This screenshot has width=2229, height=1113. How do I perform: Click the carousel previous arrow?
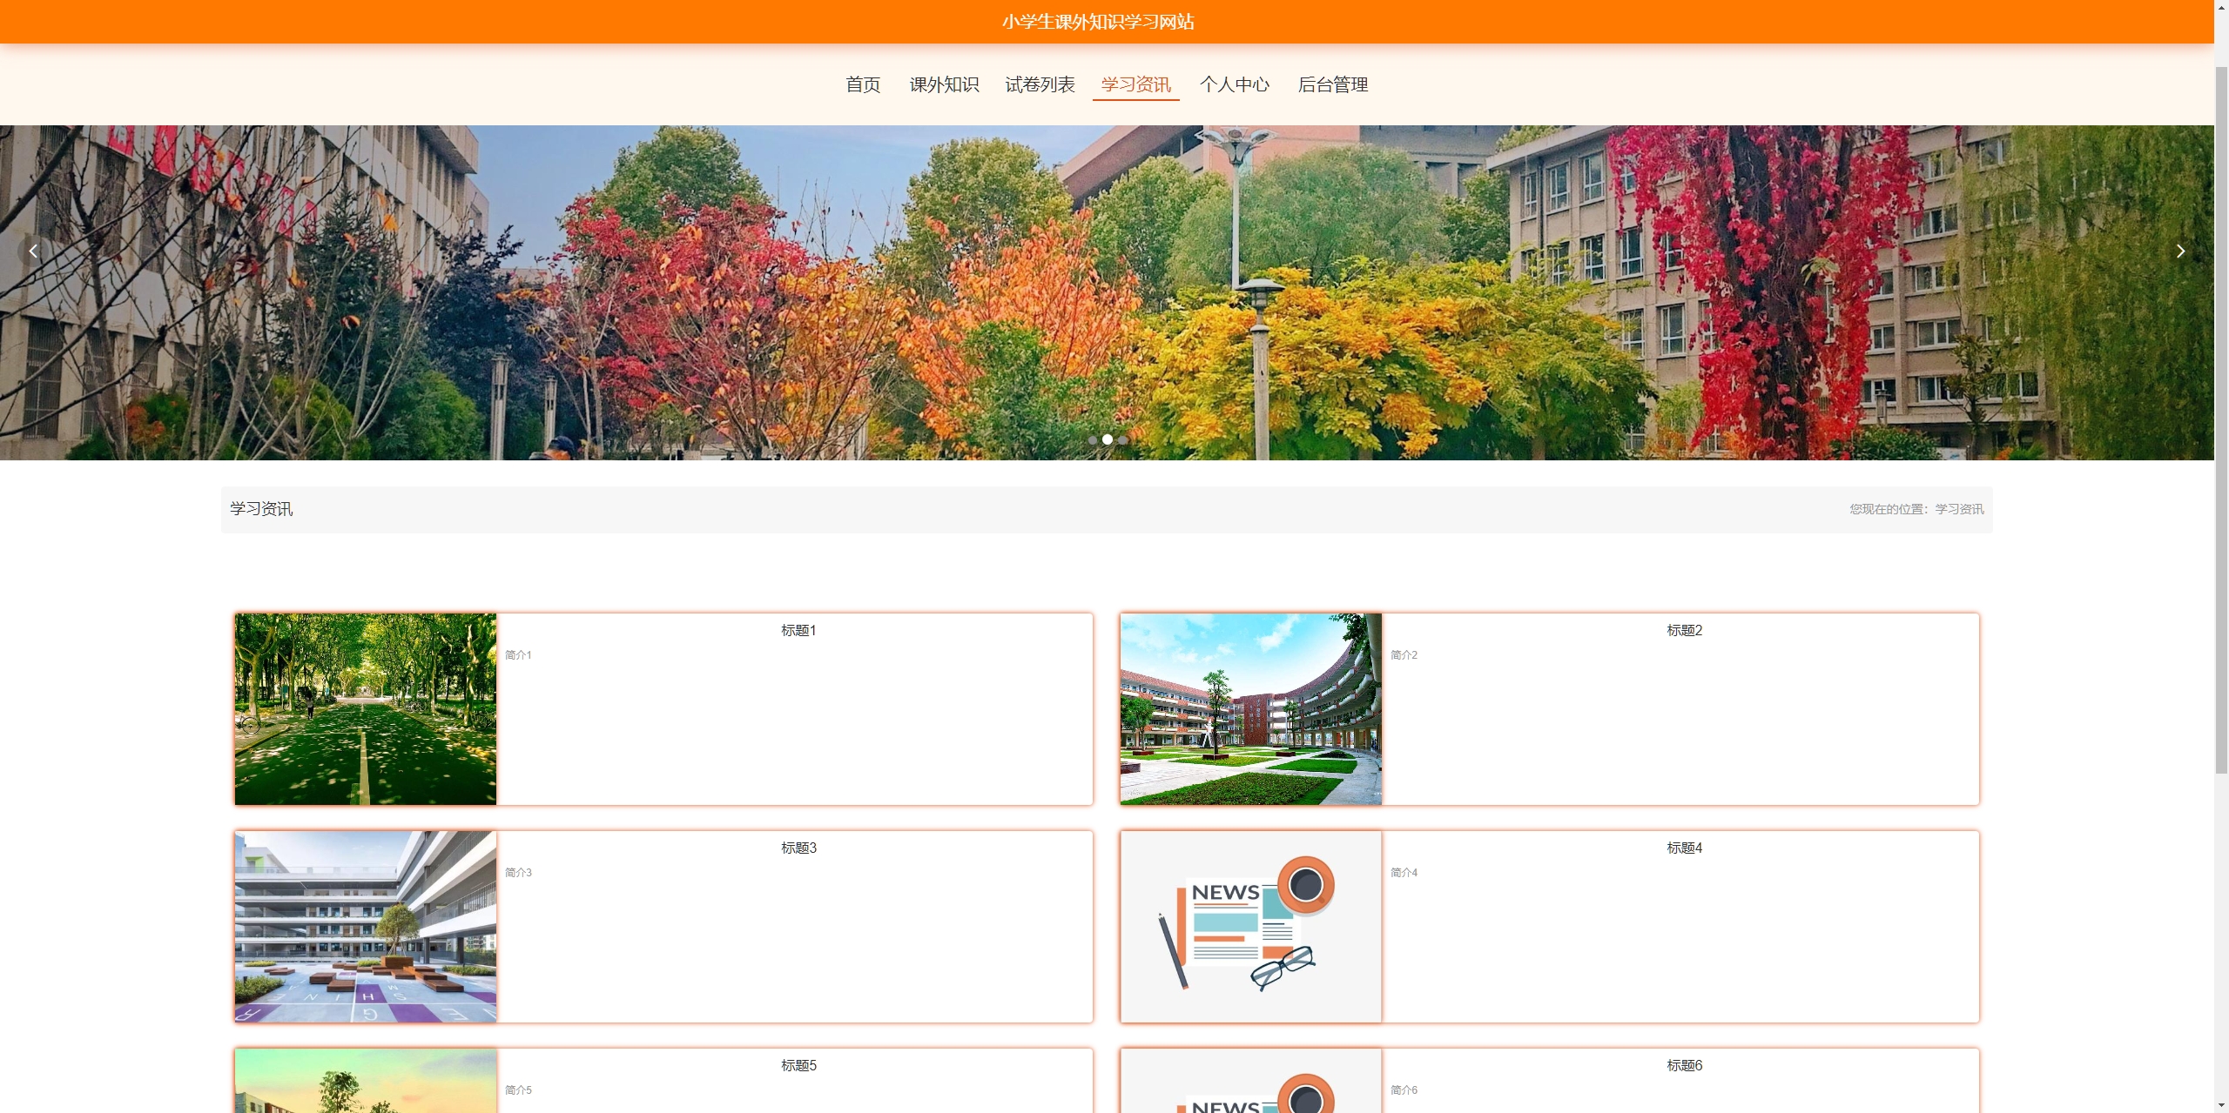coord(33,251)
